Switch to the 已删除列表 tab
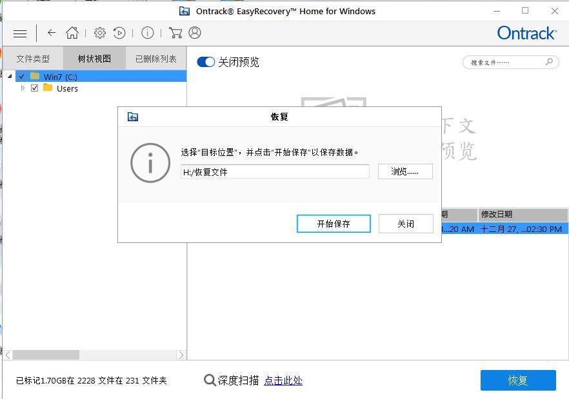Viewport: 569px width, 399px height. tap(156, 59)
